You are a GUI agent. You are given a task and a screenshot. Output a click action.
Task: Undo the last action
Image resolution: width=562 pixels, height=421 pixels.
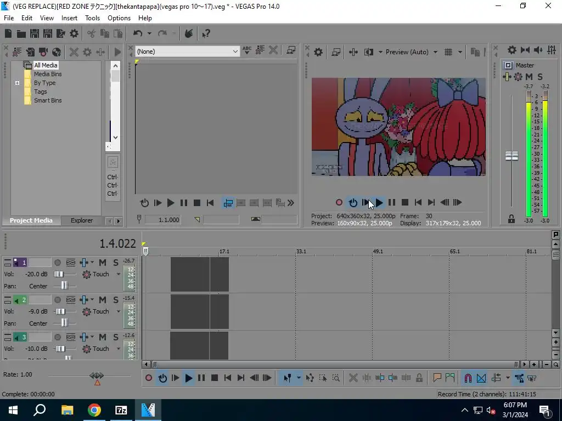coord(138,33)
